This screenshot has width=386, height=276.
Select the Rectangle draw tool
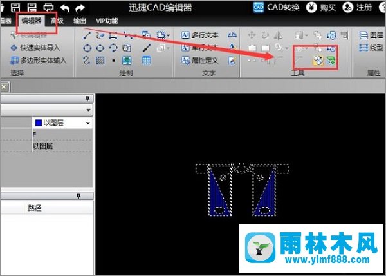(x=113, y=35)
